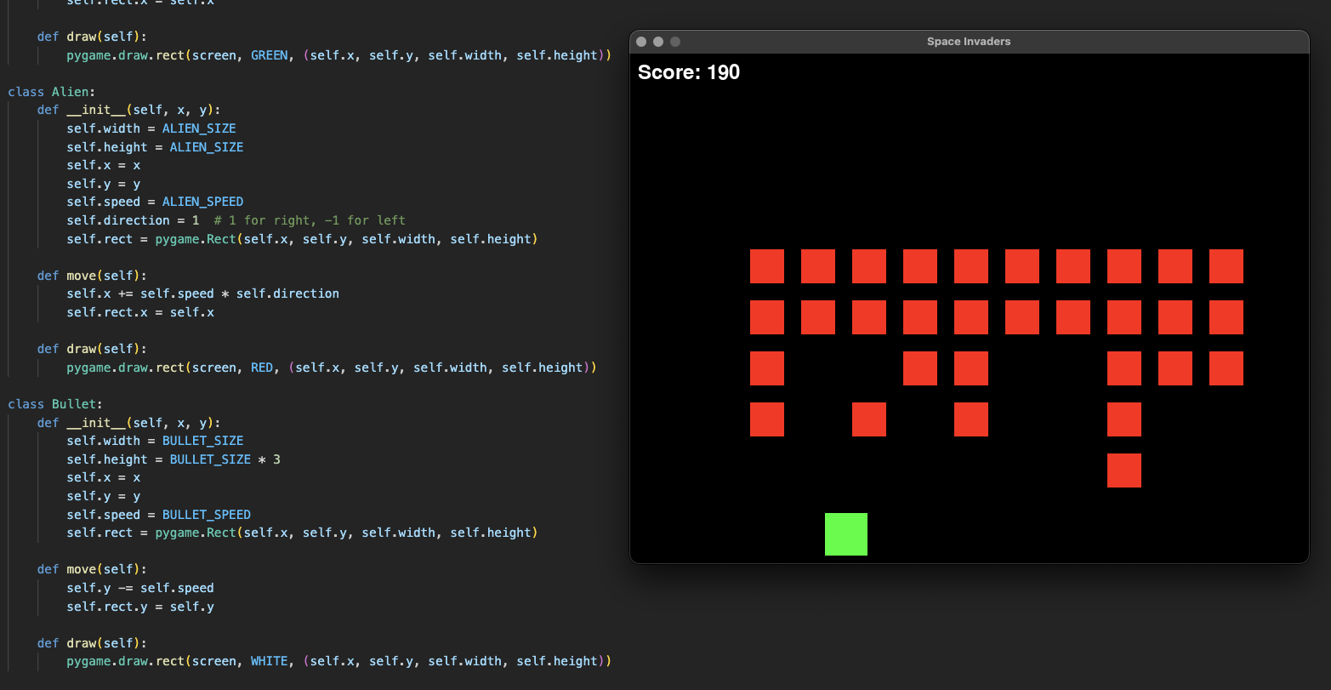Click the zoom button of Space Invaders window
The height and width of the screenshot is (690, 1331).
click(x=675, y=42)
